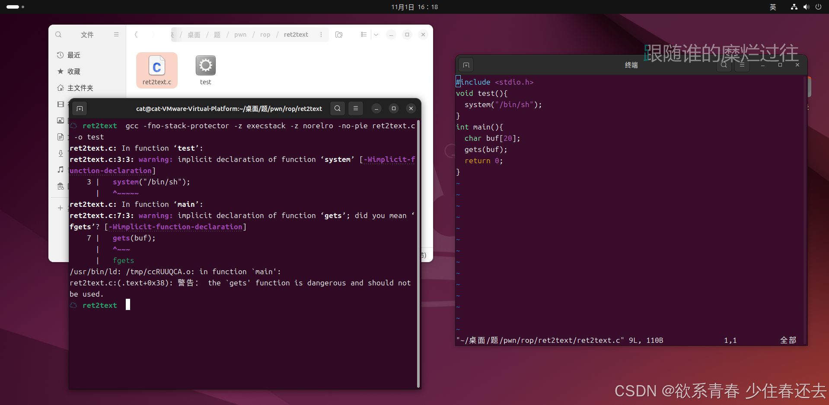Click the front terminal's vertical scrollbar
Viewport: 829px width, 405px height.
click(x=418, y=253)
